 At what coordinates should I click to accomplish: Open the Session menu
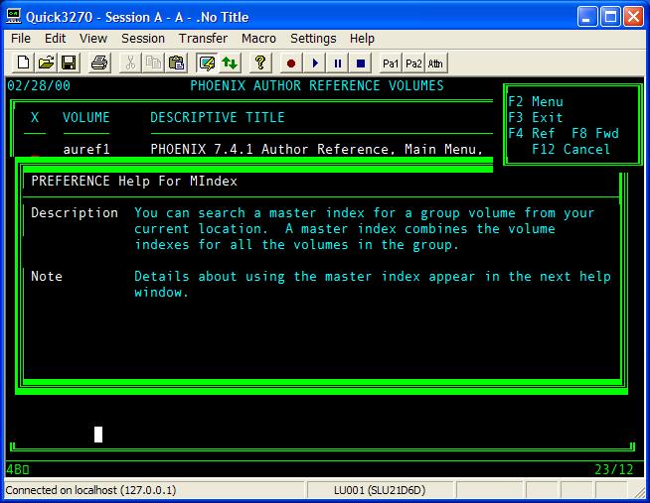(143, 39)
